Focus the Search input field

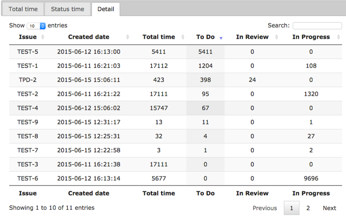(x=317, y=25)
